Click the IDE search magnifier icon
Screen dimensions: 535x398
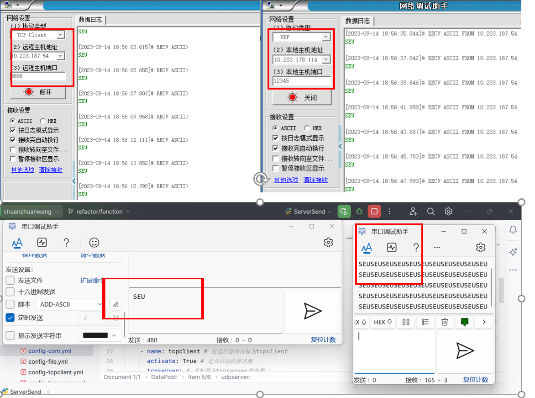[x=430, y=212]
